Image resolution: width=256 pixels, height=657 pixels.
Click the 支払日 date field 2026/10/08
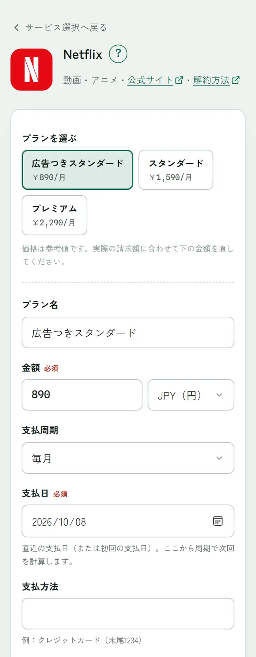coord(128,521)
